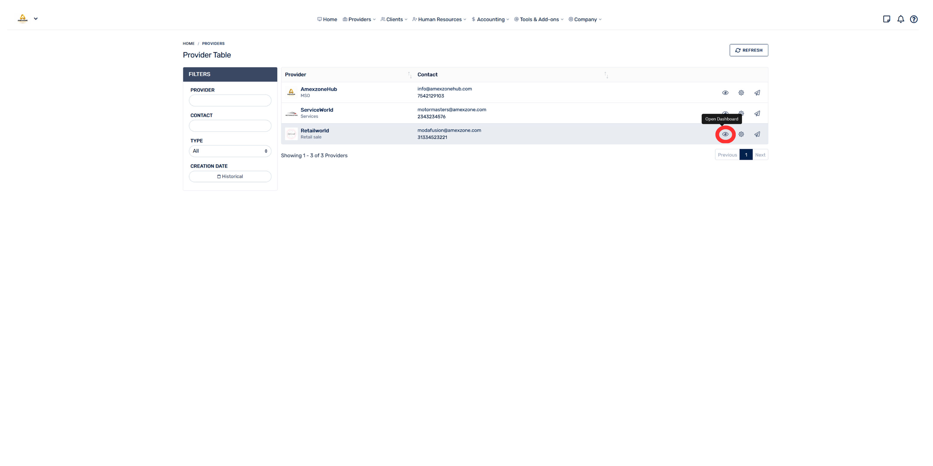This screenshot has height=466, width=933.
Task: Click email info@amexzonehub.com
Action: (x=444, y=89)
